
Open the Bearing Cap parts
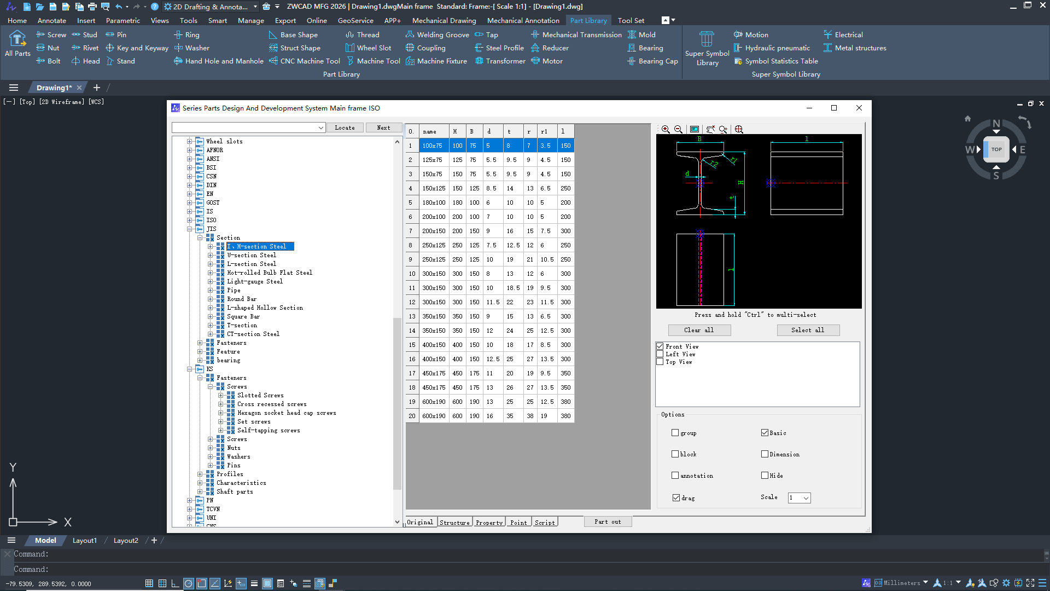pyautogui.click(x=652, y=61)
